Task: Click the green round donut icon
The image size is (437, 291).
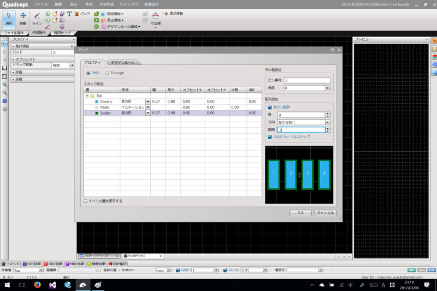Action: (96, 27)
